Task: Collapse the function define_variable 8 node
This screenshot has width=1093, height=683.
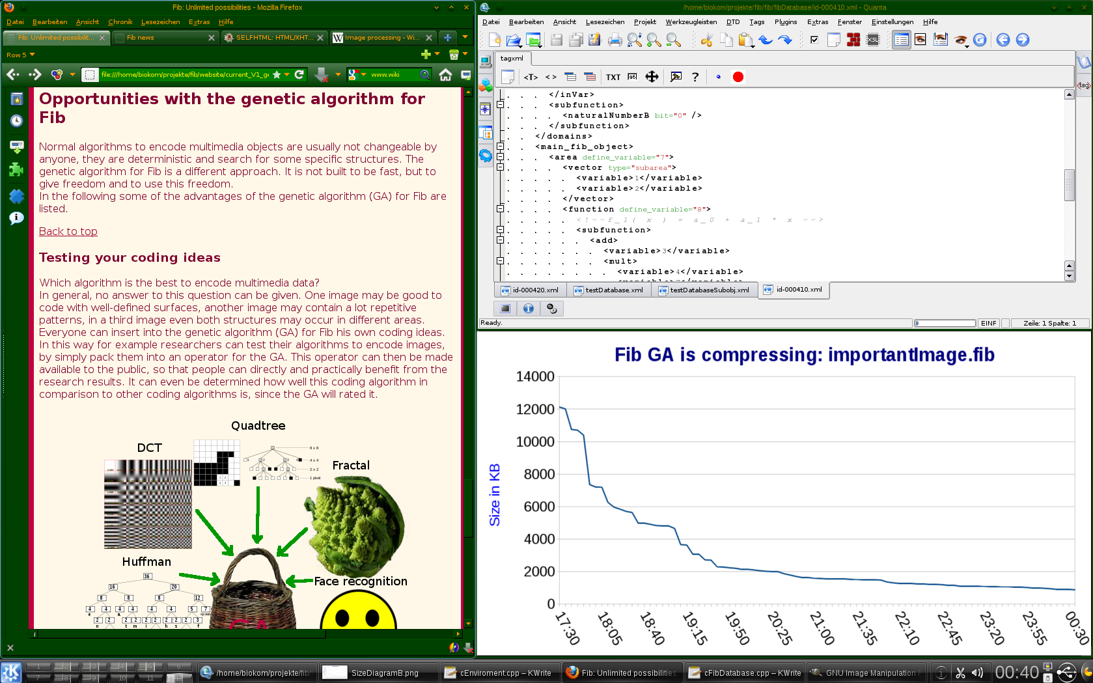Action: (500, 209)
